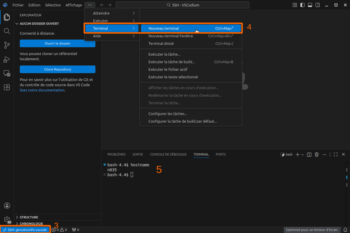This screenshot has width=350, height=233.
Task: Open the Manage gear icon
Action: [7, 219]
